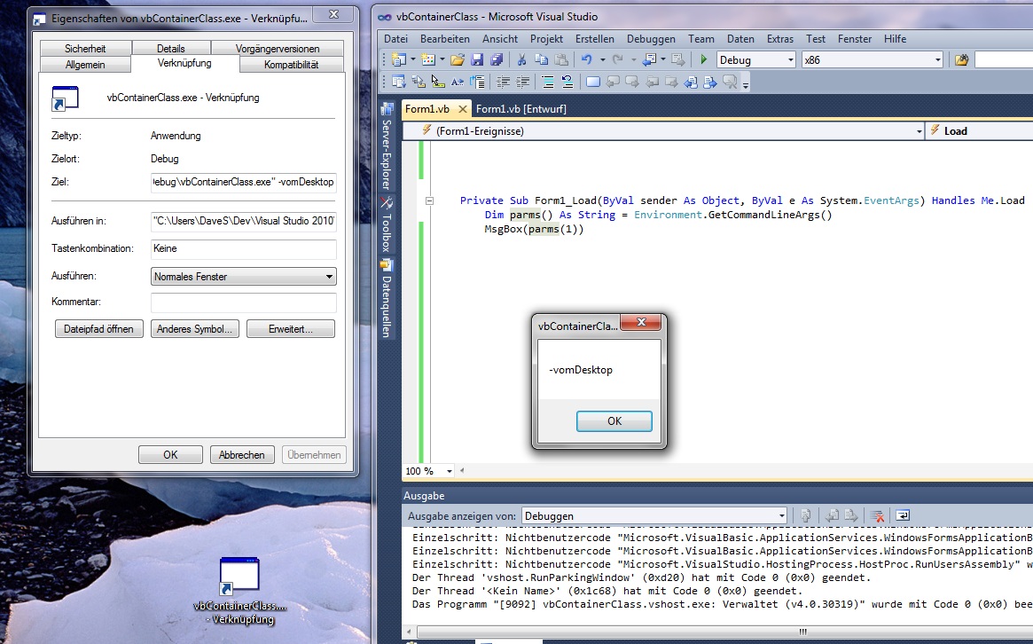Open the vbContainerClass desktop shortcut icon

[x=239, y=577]
